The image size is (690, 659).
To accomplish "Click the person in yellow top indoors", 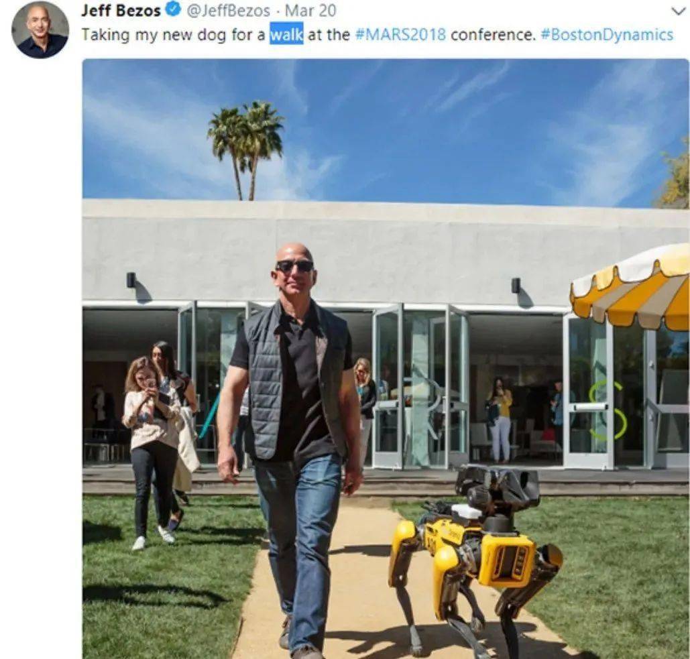I will (500, 418).
